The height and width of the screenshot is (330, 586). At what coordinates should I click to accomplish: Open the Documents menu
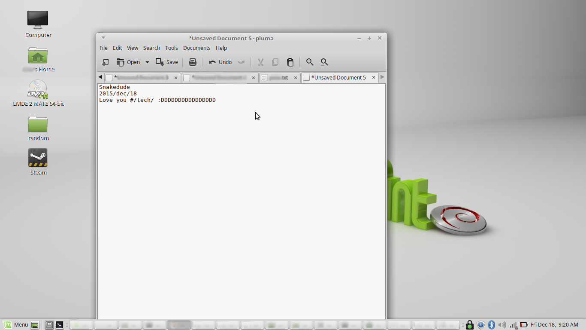coord(197,48)
